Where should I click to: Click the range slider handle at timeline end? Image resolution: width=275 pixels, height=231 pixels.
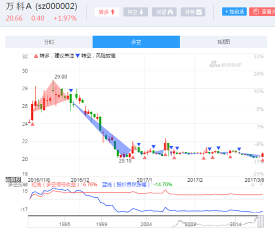[261, 221]
